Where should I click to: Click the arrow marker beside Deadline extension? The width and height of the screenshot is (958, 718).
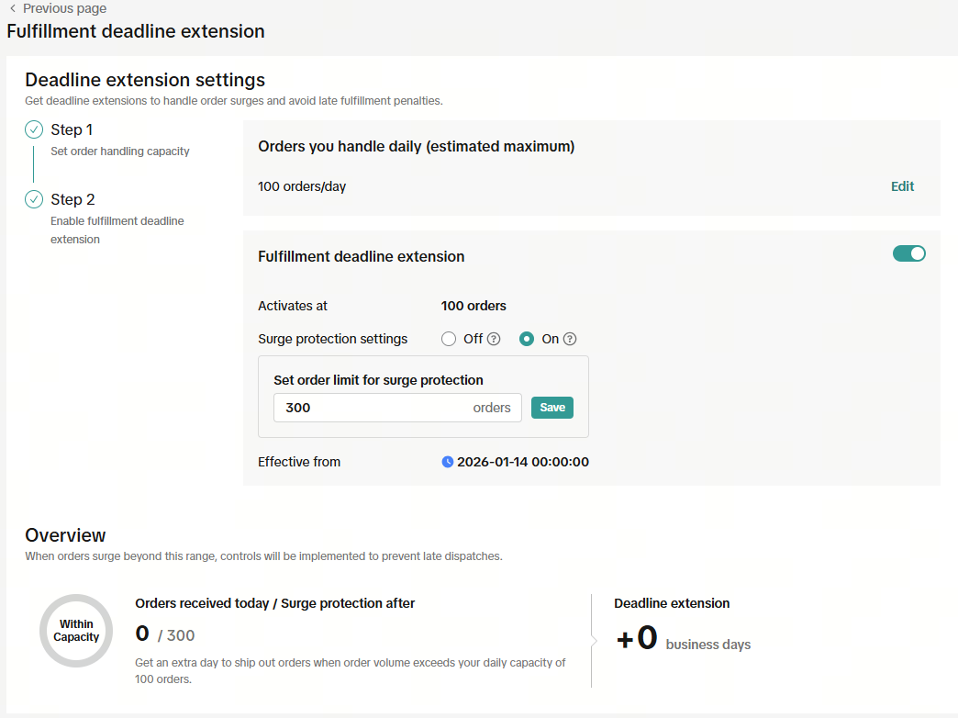click(595, 640)
